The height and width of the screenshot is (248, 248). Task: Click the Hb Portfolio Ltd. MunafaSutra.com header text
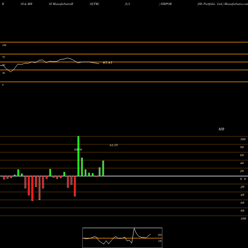(x=223, y=4)
